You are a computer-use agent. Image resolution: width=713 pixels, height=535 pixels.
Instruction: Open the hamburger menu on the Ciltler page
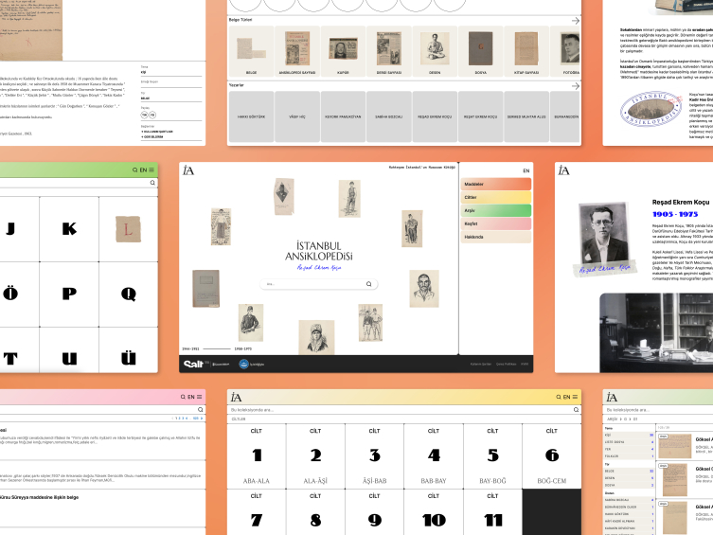pyautogui.click(x=577, y=398)
